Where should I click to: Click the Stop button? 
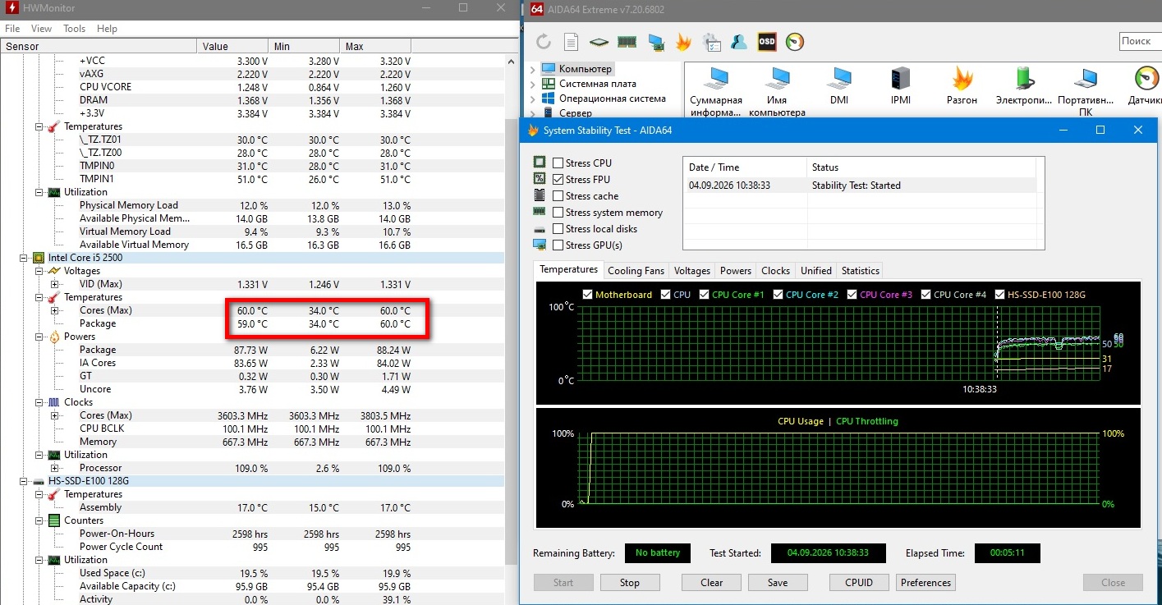coord(630,583)
